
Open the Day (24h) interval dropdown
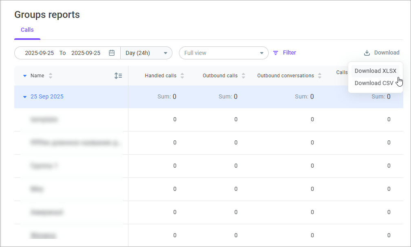coord(146,53)
